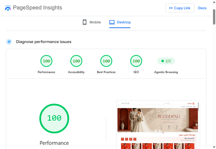Open the Accessibility score gauge

(x=76, y=61)
